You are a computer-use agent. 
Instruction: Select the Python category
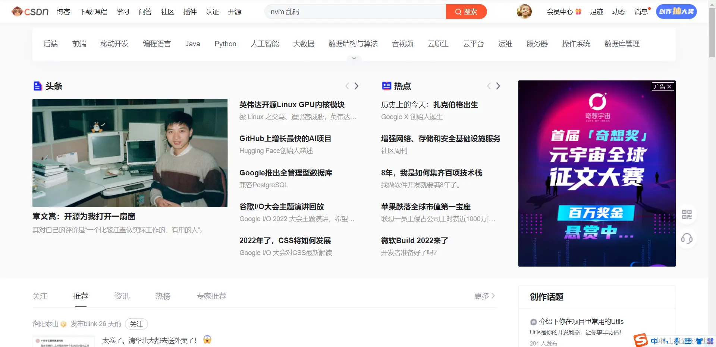coord(225,44)
